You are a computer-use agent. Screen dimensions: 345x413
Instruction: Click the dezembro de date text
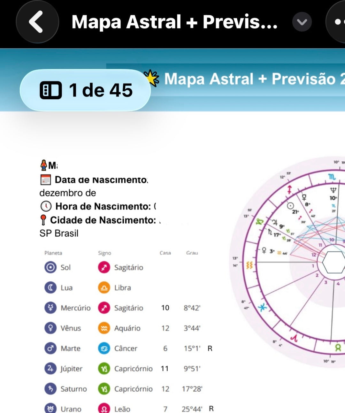68,193
